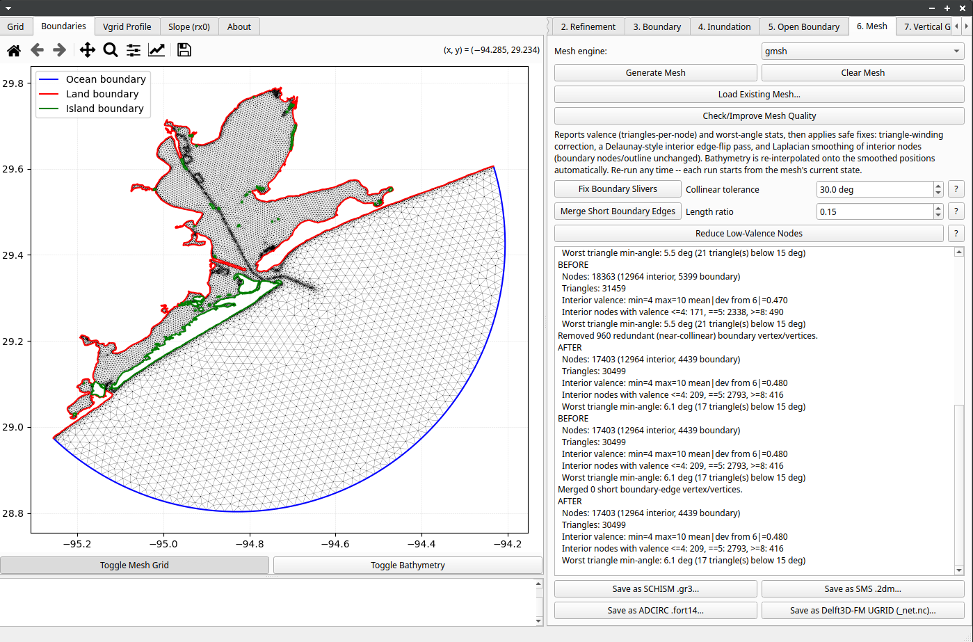Open Configure subplots sliders icon
The width and height of the screenshot is (973, 642).
pos(133,50)
